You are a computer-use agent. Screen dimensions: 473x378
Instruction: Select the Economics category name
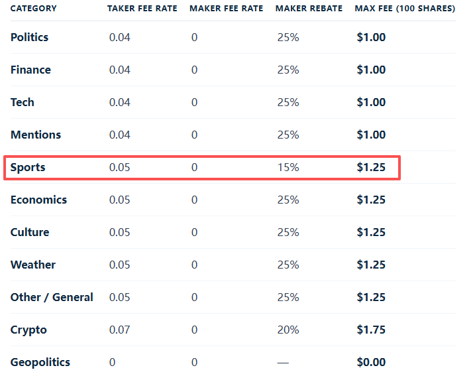(x=38, y=200)
